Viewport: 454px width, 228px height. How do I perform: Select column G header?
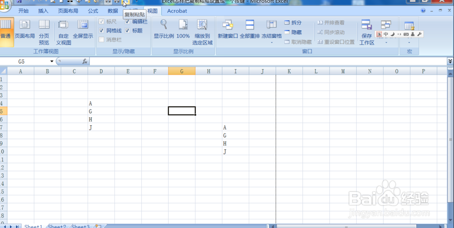coord(182,71)
